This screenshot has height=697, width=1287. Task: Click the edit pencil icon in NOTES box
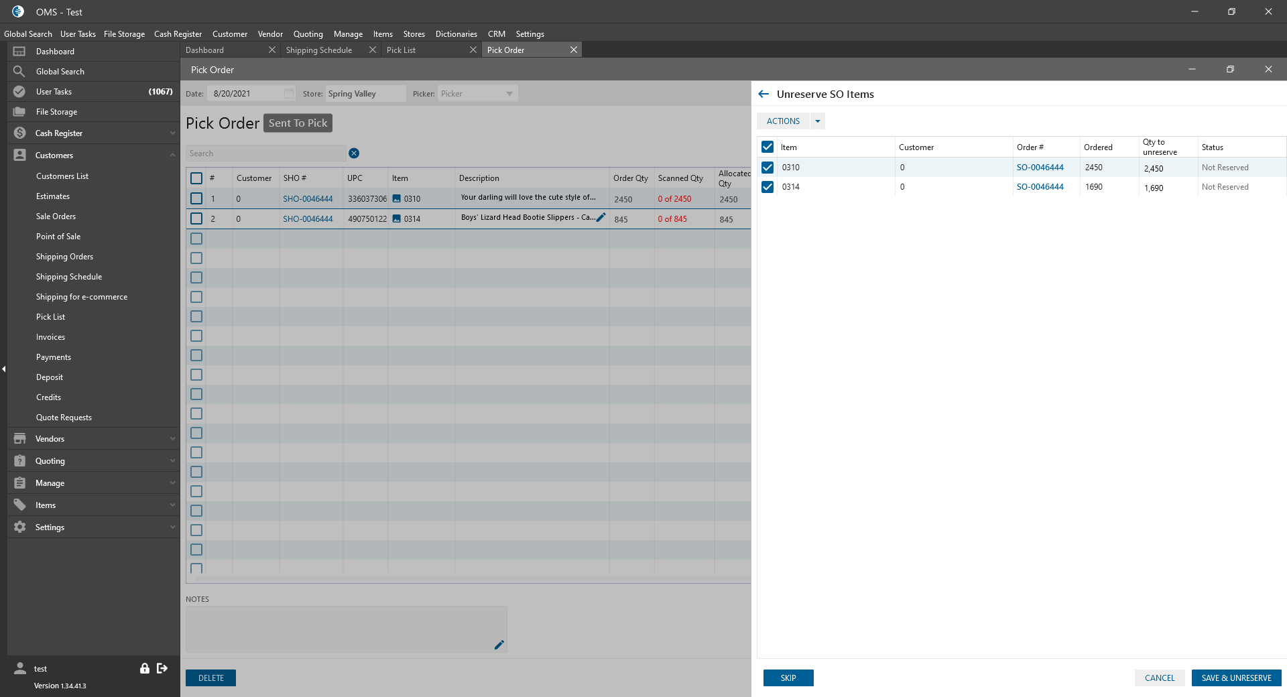(499, 645)
